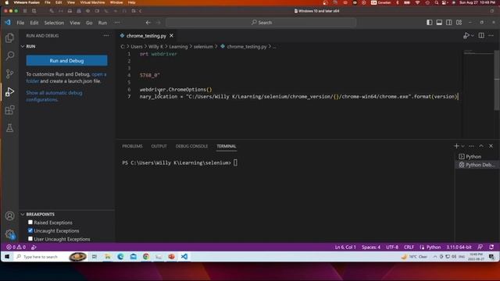Viewport: 500px width, 281px height.
Task: Open the Extensions view
Action: pos(9,110)
